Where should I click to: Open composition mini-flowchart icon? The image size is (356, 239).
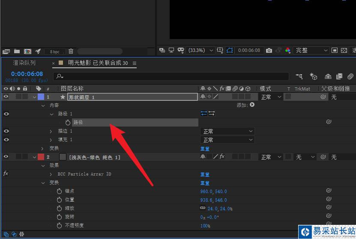(x=299, y=76)
